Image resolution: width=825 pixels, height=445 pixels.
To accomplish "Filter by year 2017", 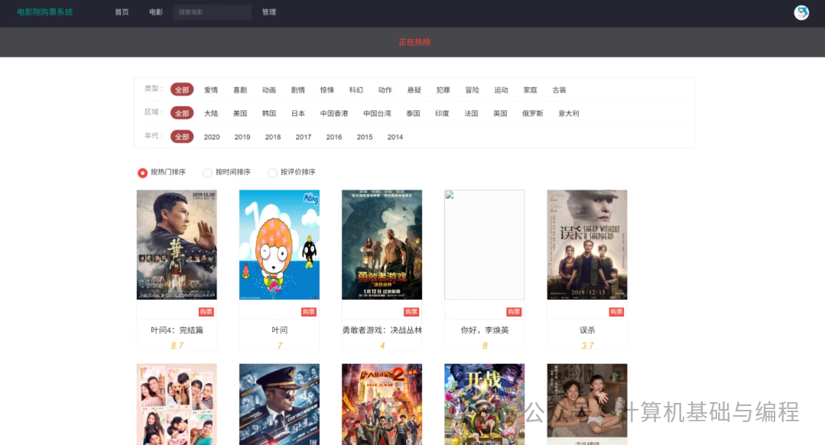I will (303, 137).
